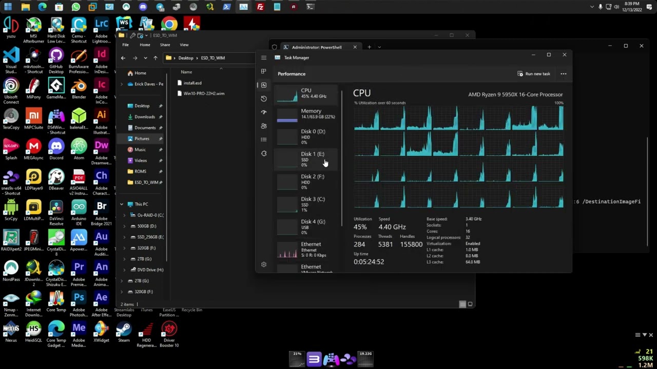Expand DVD Drive (H:) tree node
This screenshot has height=369, width=657.
click(x=124, y=270)
